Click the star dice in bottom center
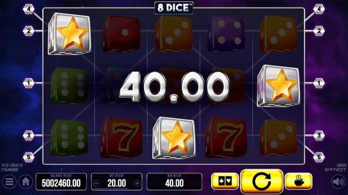This screenshot has height=195, width=348. [174, 138]
